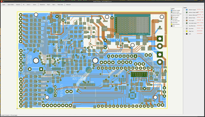Click gray Bottom Paste icon in canvas legend
This screenshot has height=117, width=205.
[172, 16]
